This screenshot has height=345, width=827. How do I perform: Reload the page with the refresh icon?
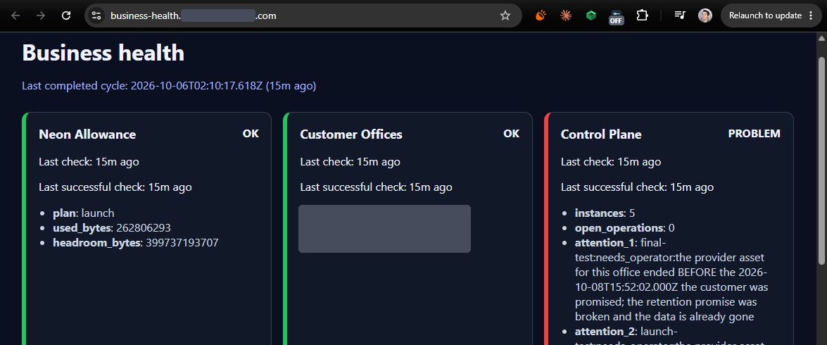pyautogui.click(x=66, y=15)
